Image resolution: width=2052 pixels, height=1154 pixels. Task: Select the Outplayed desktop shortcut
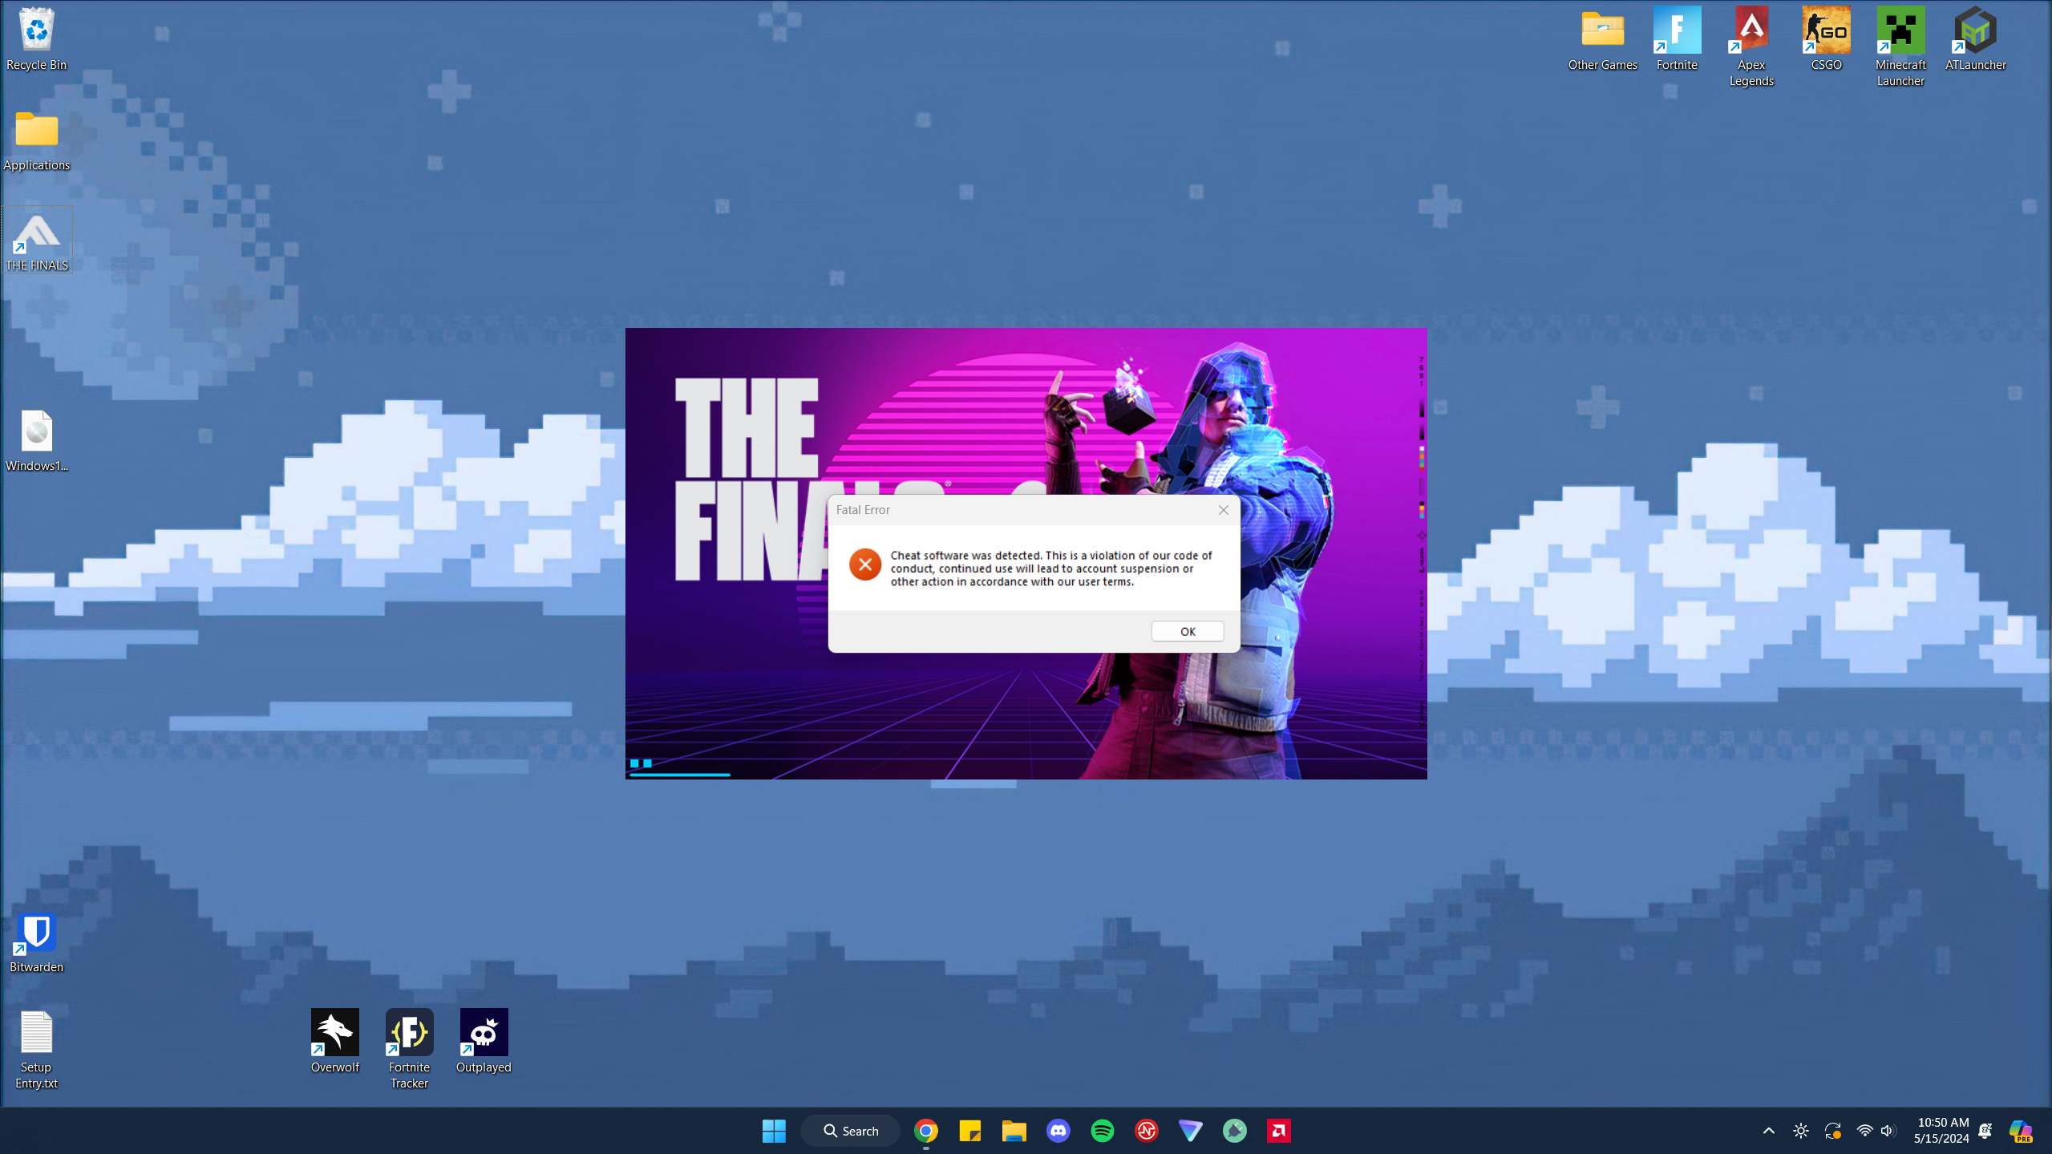484,1041
